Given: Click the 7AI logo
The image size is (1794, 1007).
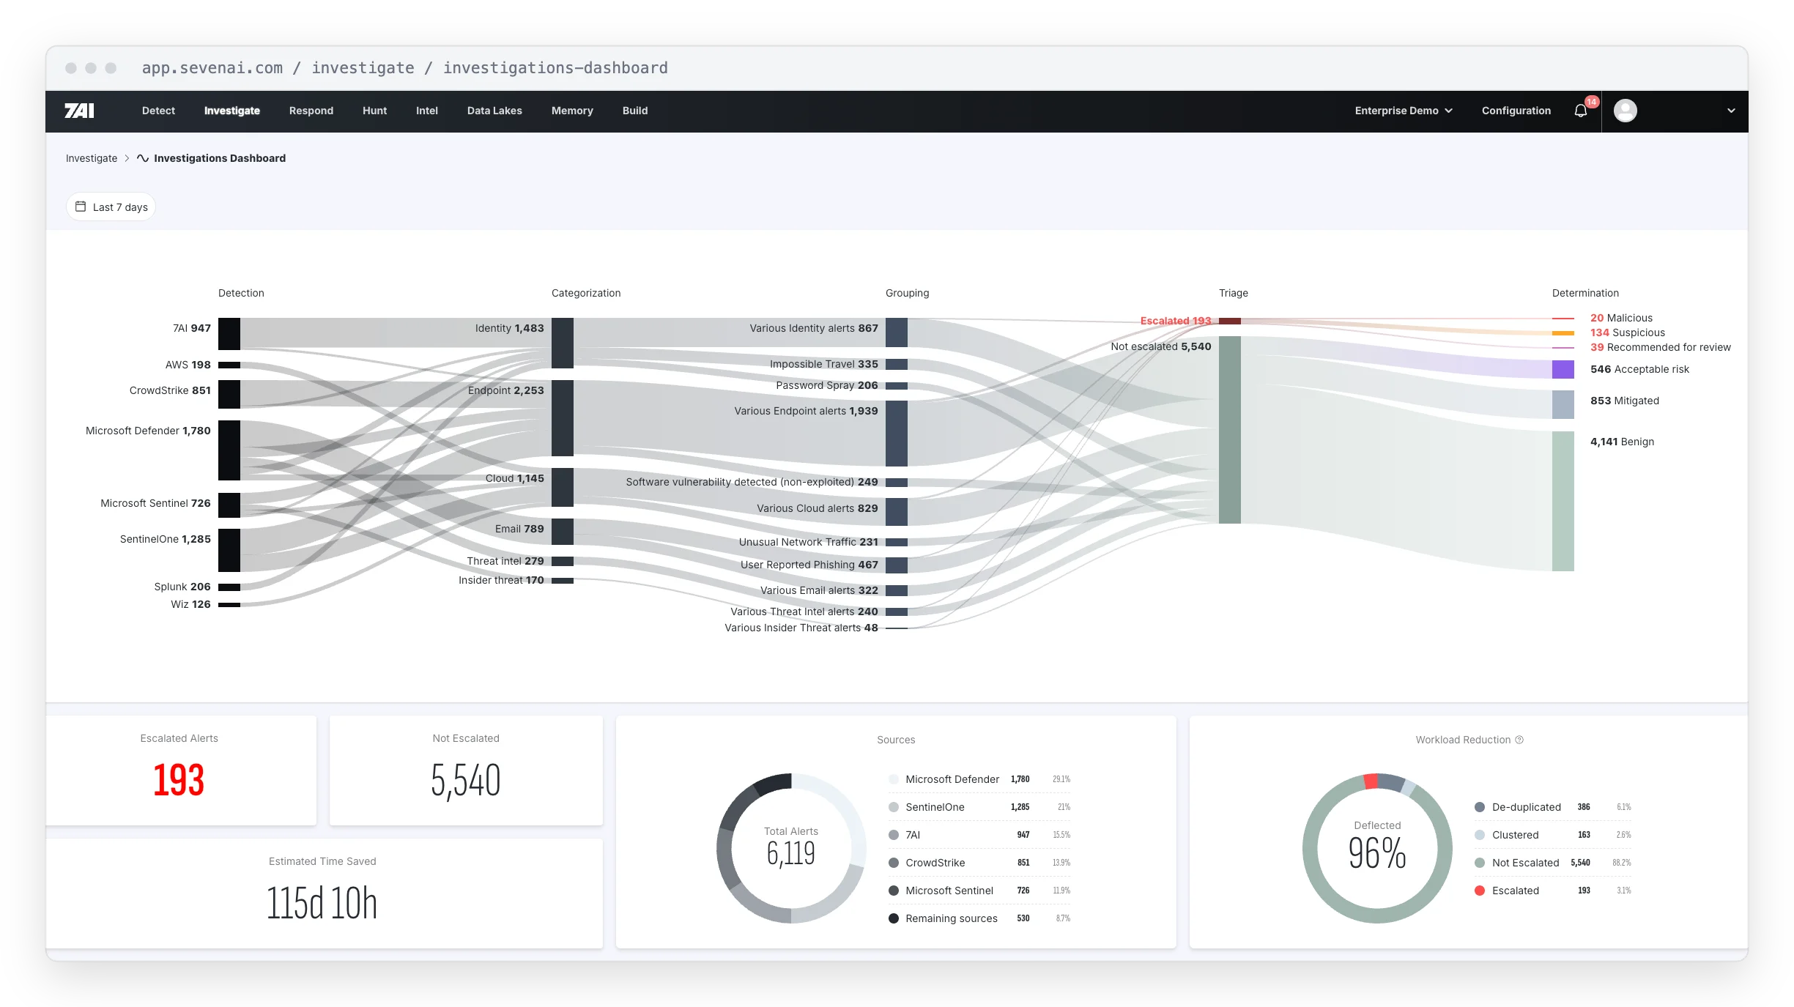Looking at the screenshot, I should click(79, 111).
